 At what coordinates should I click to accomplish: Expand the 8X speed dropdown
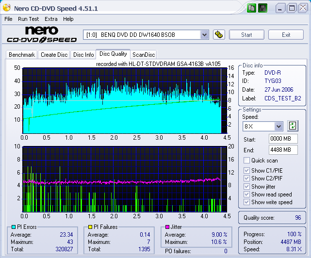coord(278,126)
